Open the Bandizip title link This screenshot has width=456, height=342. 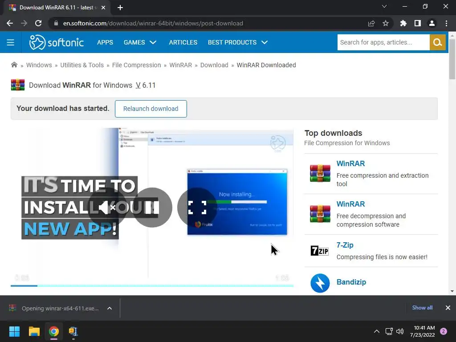coord(351,282)
